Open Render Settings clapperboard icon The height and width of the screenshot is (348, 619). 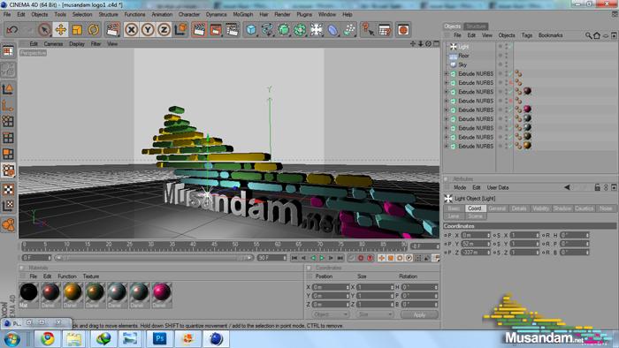232,29
